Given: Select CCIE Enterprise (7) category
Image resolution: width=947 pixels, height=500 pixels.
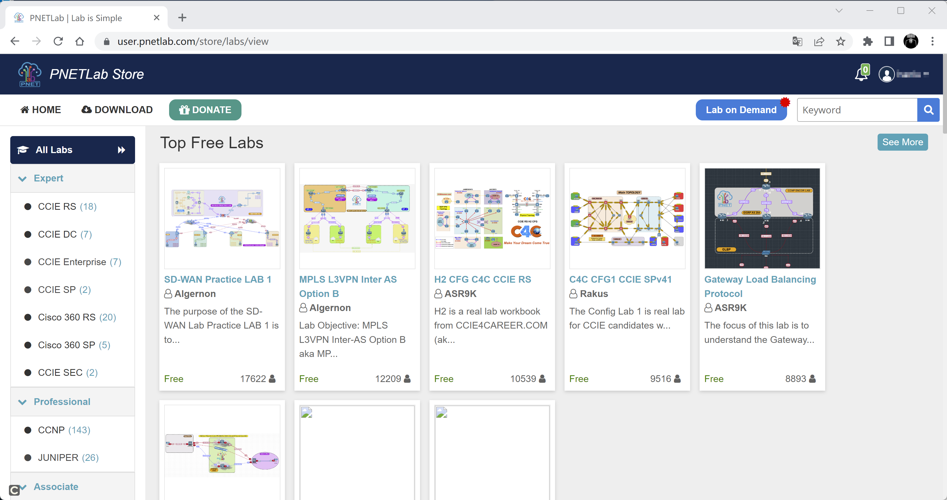Looking at the screenshot, I should pyautogui.click(x=80, y=262).
